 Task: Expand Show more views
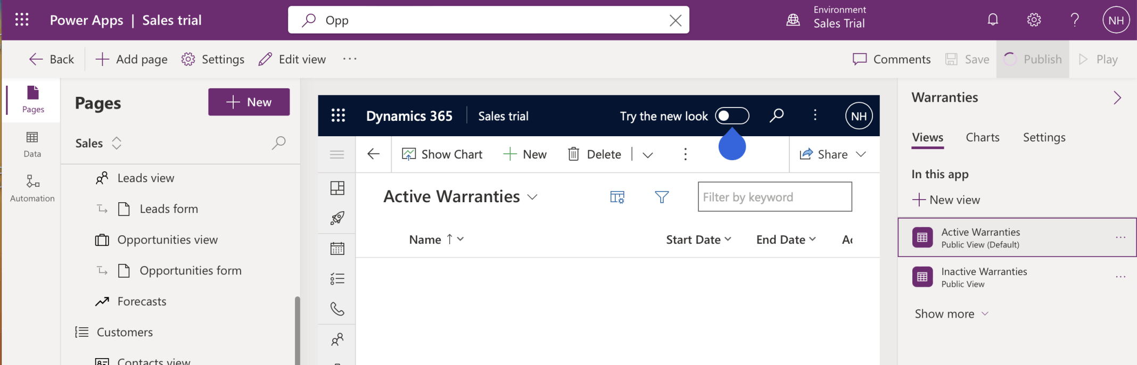click(x=951, y=314)
